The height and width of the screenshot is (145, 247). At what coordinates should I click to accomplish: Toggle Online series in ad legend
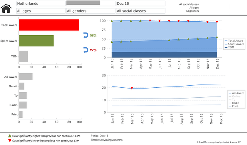234,97
